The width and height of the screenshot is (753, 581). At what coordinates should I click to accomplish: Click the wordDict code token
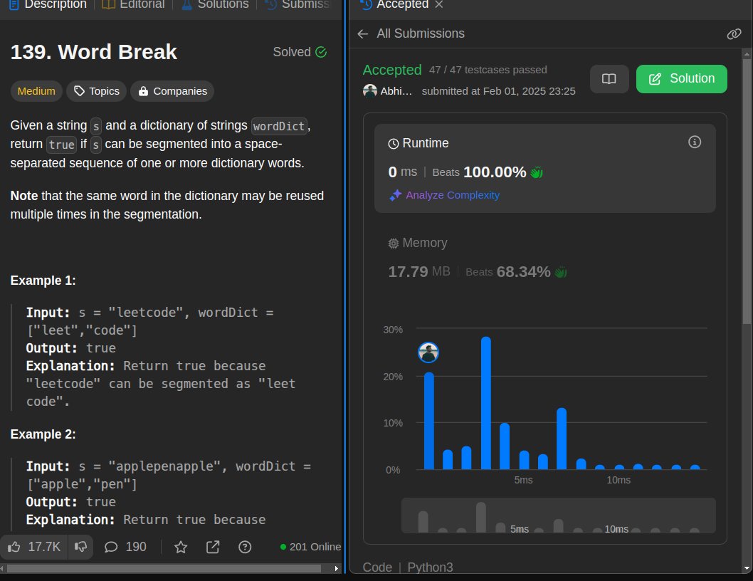click(279, 126)
